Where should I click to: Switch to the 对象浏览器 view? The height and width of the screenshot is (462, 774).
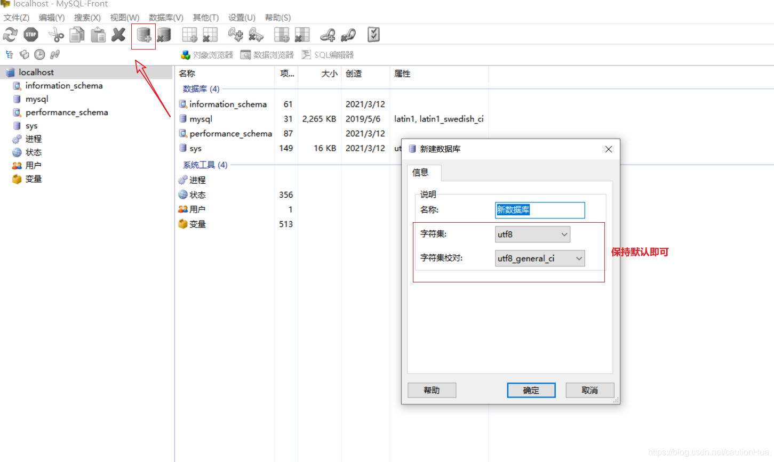coord(207,55)
